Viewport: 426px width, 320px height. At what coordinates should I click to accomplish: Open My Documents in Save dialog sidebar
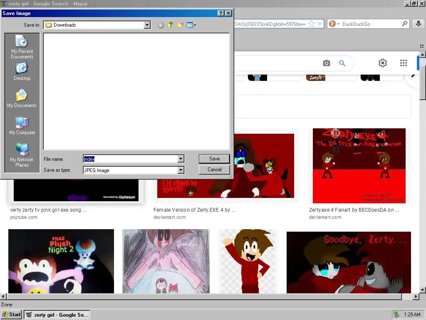[22, 98]
